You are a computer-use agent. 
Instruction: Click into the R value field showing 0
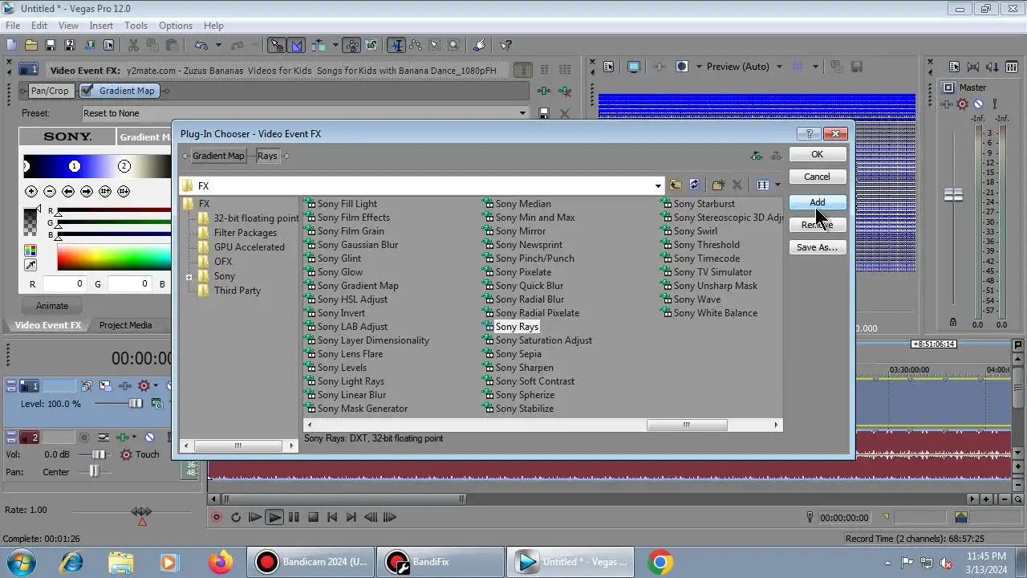[x=64, y=283]
